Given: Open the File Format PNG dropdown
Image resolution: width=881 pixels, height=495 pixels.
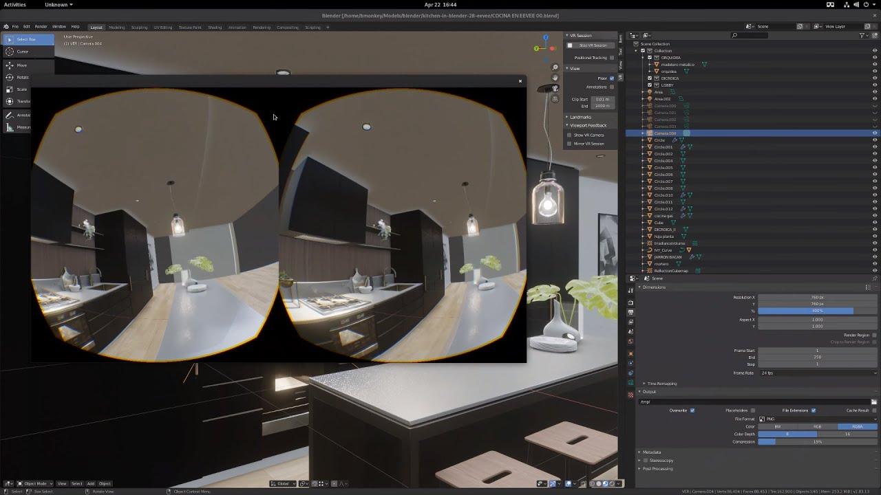Looking at the screenshot, I should point(818,419).
